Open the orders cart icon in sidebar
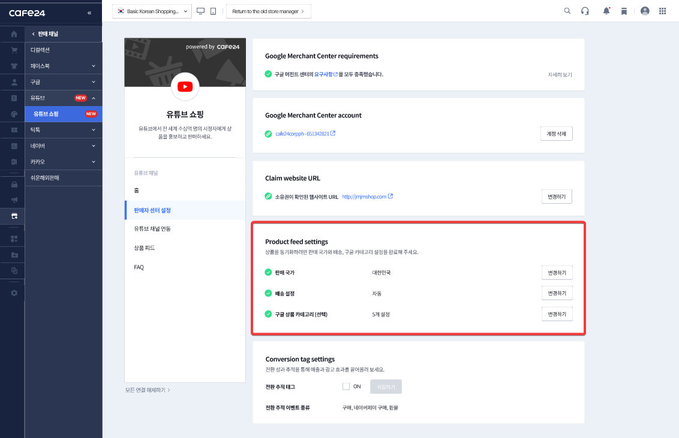Screen dimensions: 679x438 14,50
